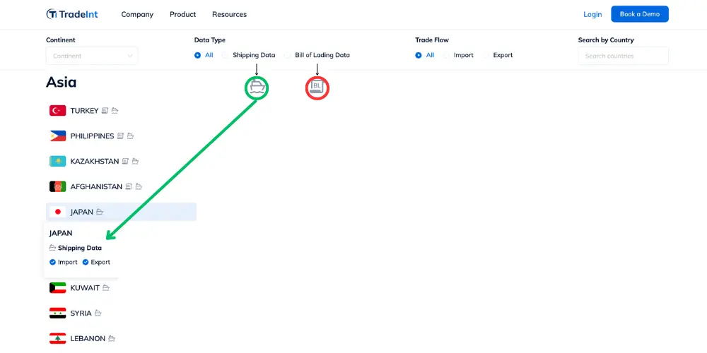
Task: Click the large BL document legend icon
Action: coord(317,88)
